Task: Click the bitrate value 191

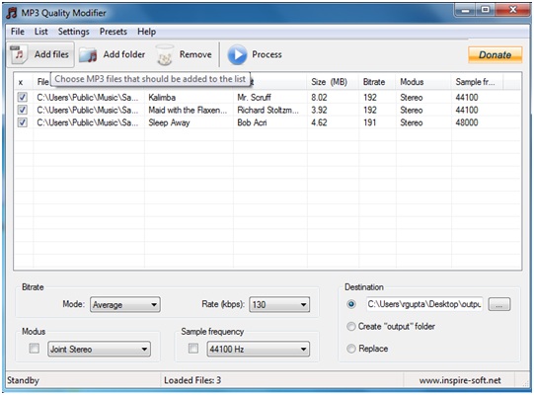Action: click(x=369, y=122)
